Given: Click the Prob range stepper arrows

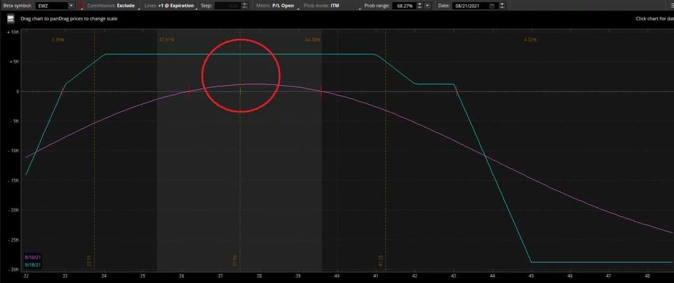Looking at the screenshot, I should pyautogui.click(x=421, y=6).
